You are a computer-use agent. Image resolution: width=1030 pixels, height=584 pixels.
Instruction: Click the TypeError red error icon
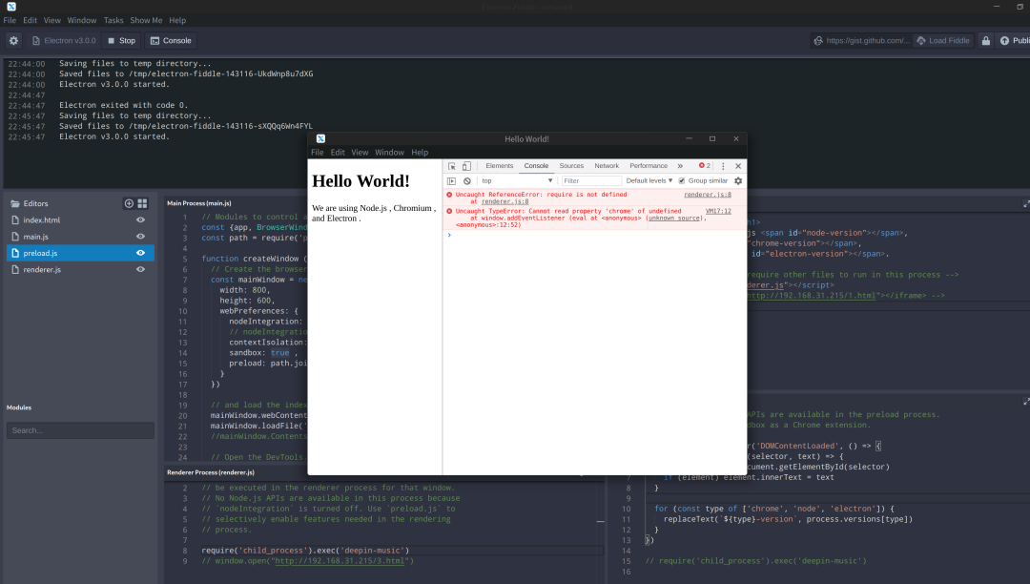pyautogui.click(x=449, y=211)
